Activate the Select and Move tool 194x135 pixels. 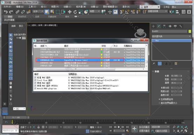(x=70, y=12)
